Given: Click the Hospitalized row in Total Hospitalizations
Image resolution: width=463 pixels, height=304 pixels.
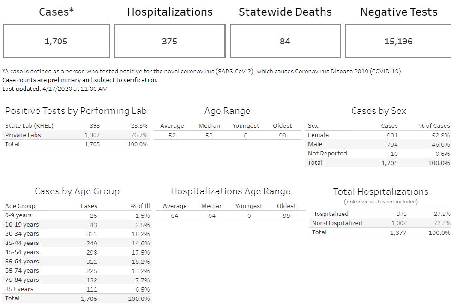Looking at the screenshot, I should pyautogui.click(x=330, y=214).
